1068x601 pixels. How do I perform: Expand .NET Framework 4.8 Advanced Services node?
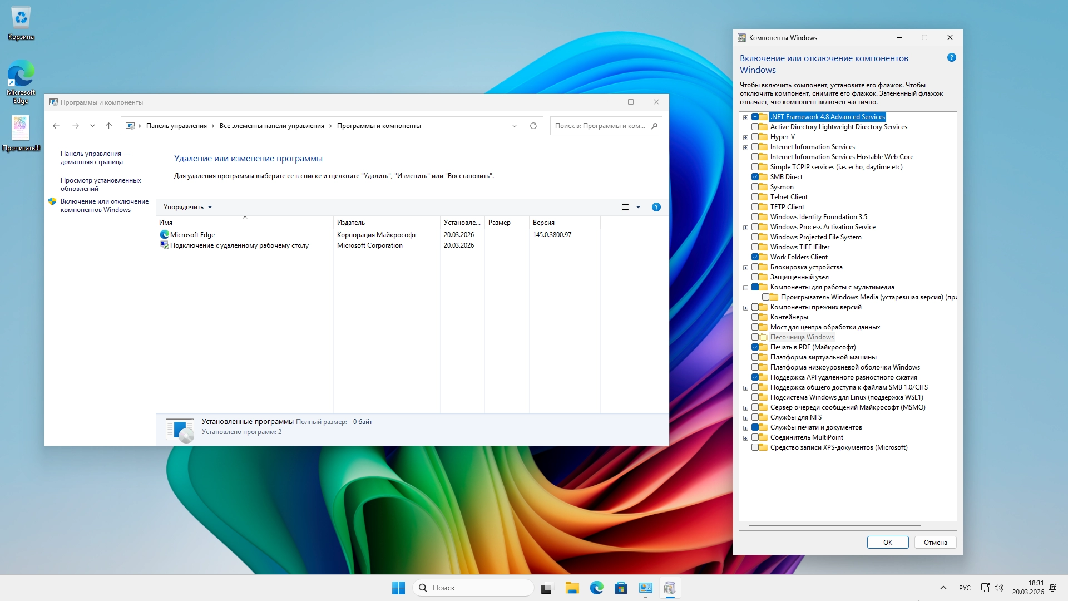tap(745, 117)
